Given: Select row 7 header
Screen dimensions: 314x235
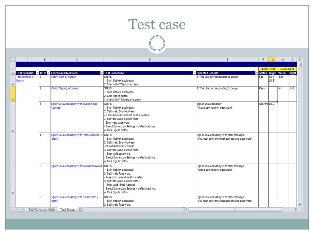Looking at the screenshot, I should click(13, 149).
